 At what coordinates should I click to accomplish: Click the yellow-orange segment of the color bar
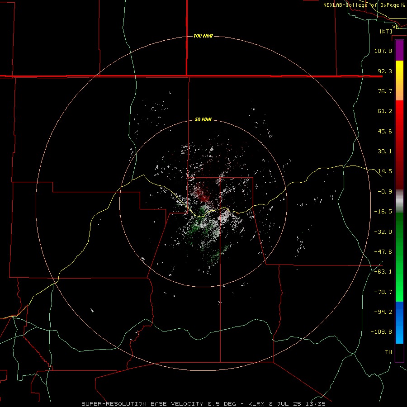tap(399, 80)
